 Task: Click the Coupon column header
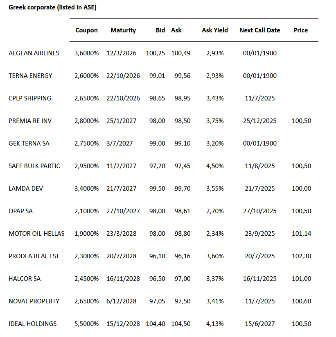click(87, 30)
